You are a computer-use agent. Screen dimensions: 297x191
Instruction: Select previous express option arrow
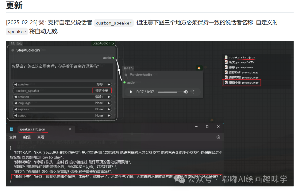coord(15,109)
